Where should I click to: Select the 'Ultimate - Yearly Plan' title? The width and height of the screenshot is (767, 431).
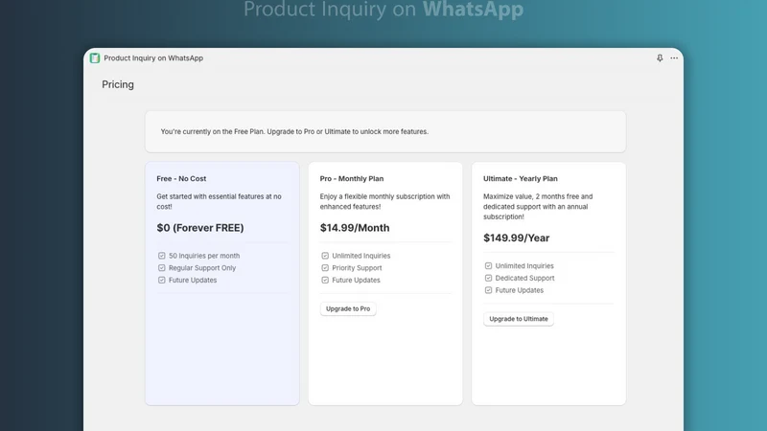click(521, 179)
